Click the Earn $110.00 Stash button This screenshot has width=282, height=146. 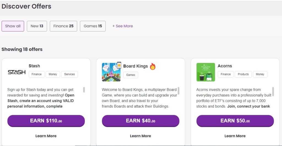click(x=46, y=121)
